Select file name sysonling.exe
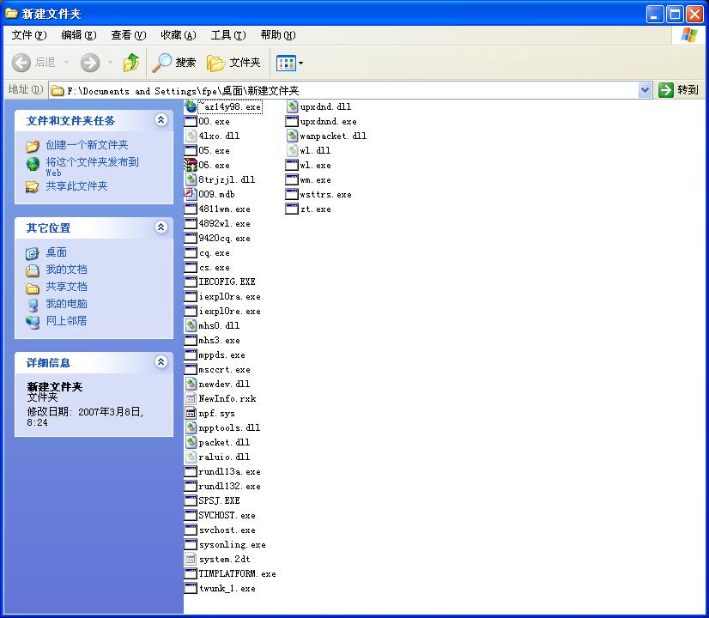The height and width of the screenshot is (618, 709). [233, 545]
